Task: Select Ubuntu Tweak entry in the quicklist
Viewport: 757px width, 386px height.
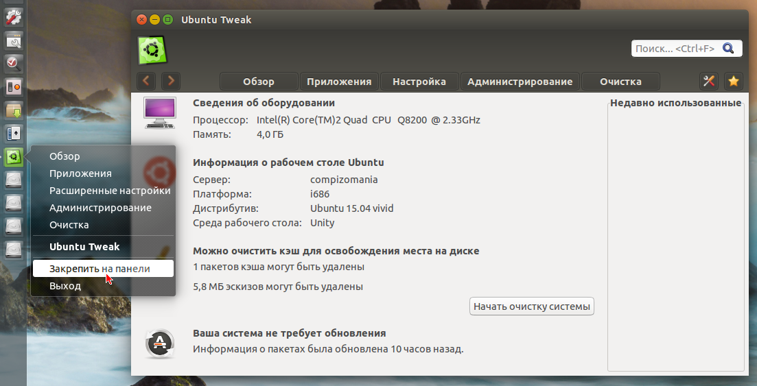Action: point(103,247)
